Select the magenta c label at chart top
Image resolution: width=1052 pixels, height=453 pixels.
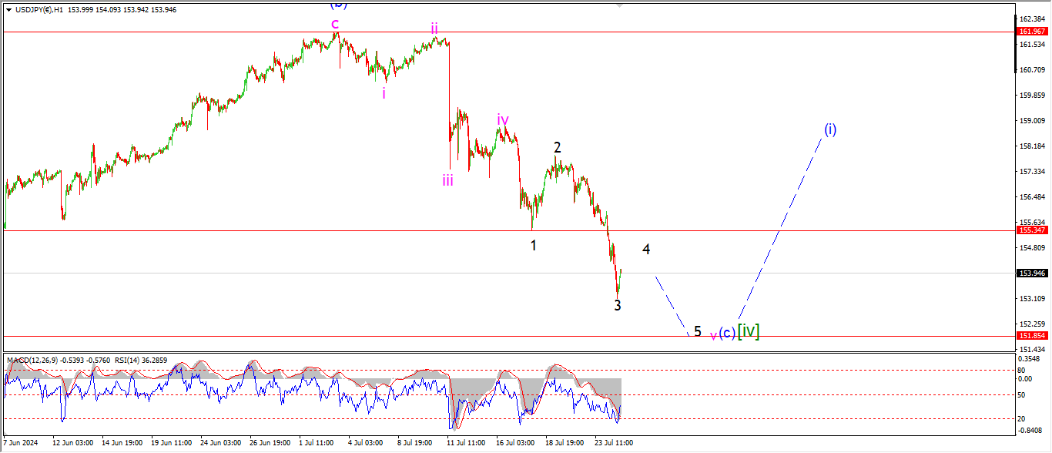pyautogui.click(x=335, y=24)
